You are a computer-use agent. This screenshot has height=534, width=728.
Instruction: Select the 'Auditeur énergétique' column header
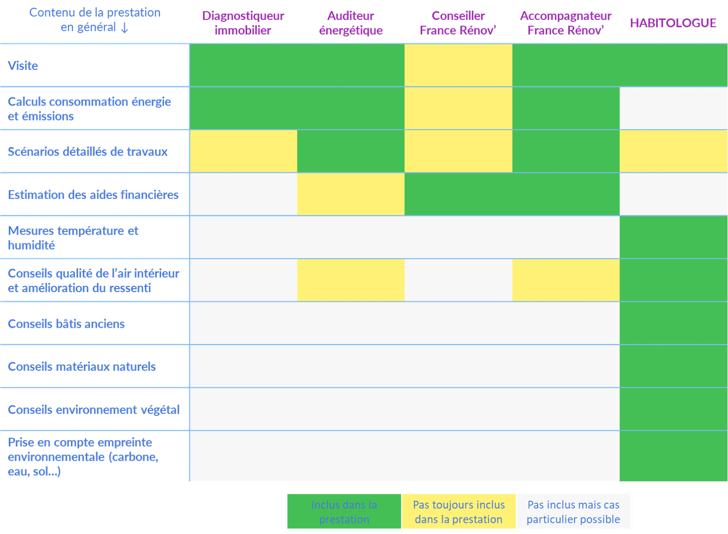(x=351, y=23)
